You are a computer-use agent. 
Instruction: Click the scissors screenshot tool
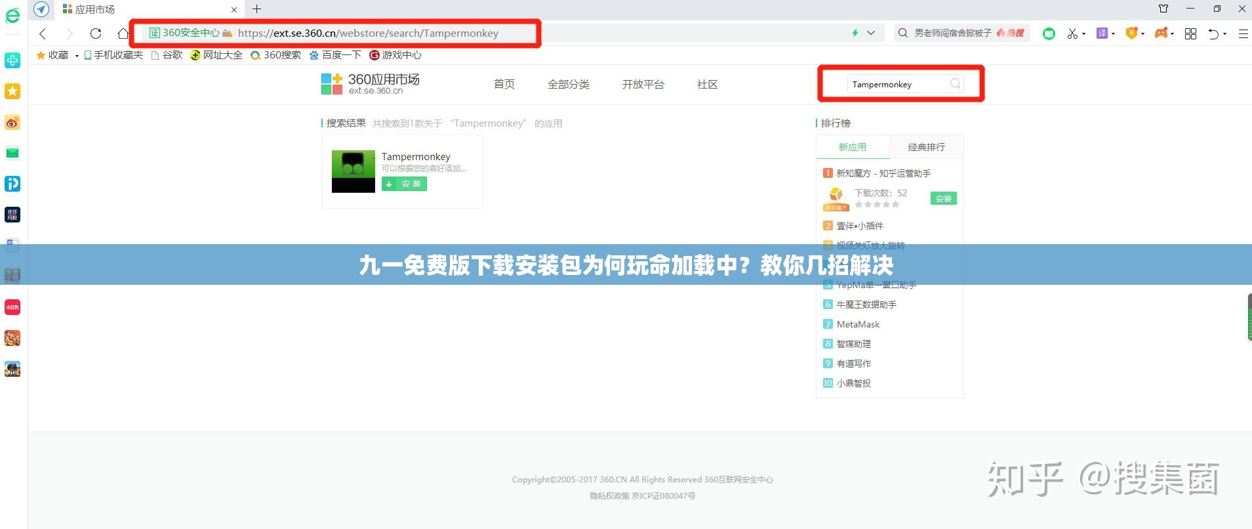coord(1072,33)
